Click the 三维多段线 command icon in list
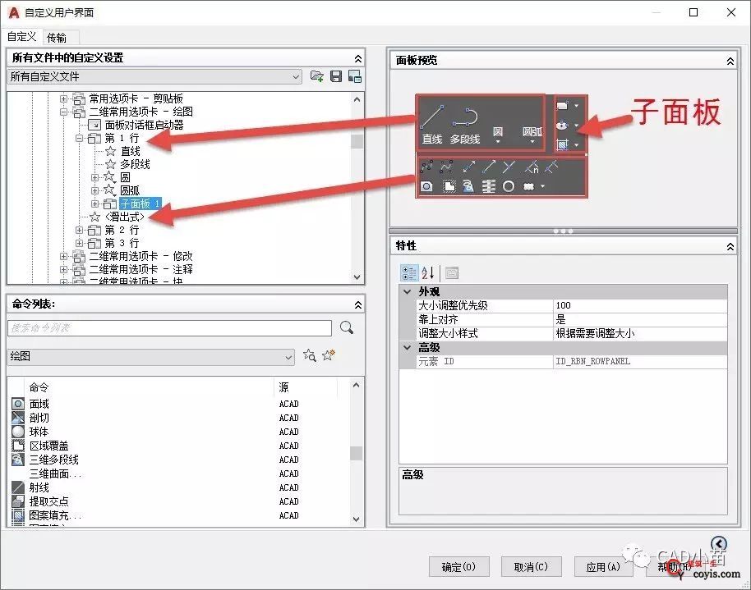751x590 pixels. point(18,460)
